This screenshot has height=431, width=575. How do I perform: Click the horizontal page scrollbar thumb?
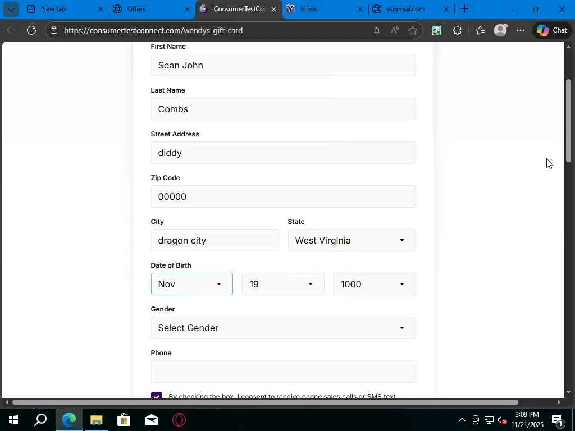coord(265,402)
